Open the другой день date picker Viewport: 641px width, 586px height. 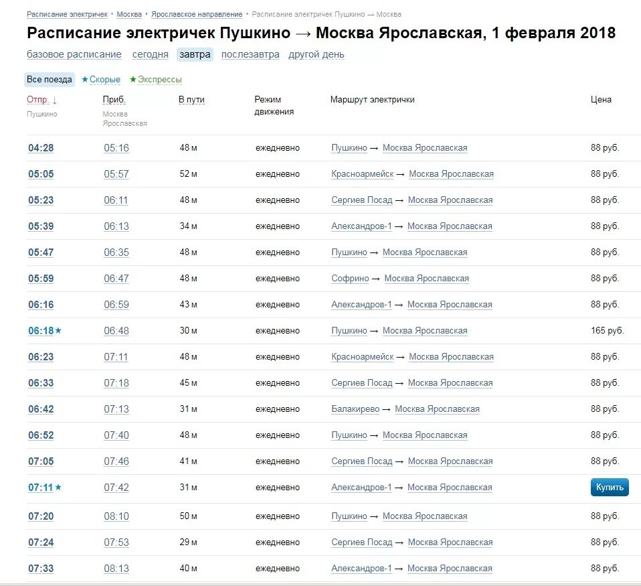tap(316, 54)
